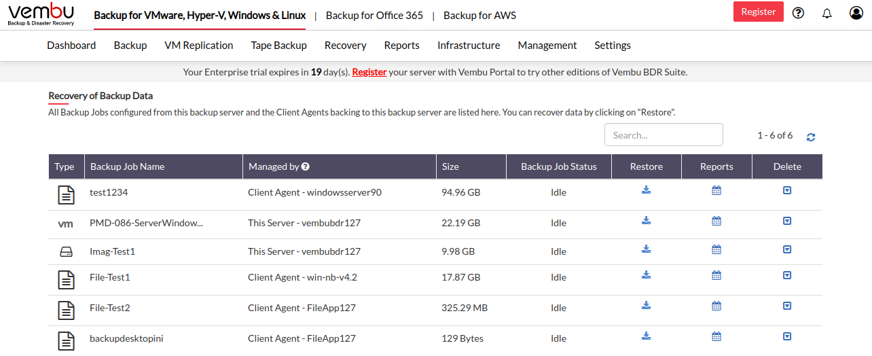The width and height of the screenshot is (872, 356).
Task: Open the Delete dropdown for Imag-Test1
Action: [787, 249]
